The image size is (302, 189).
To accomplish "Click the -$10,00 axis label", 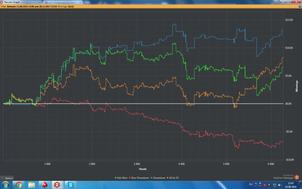I will click(289, 160).
